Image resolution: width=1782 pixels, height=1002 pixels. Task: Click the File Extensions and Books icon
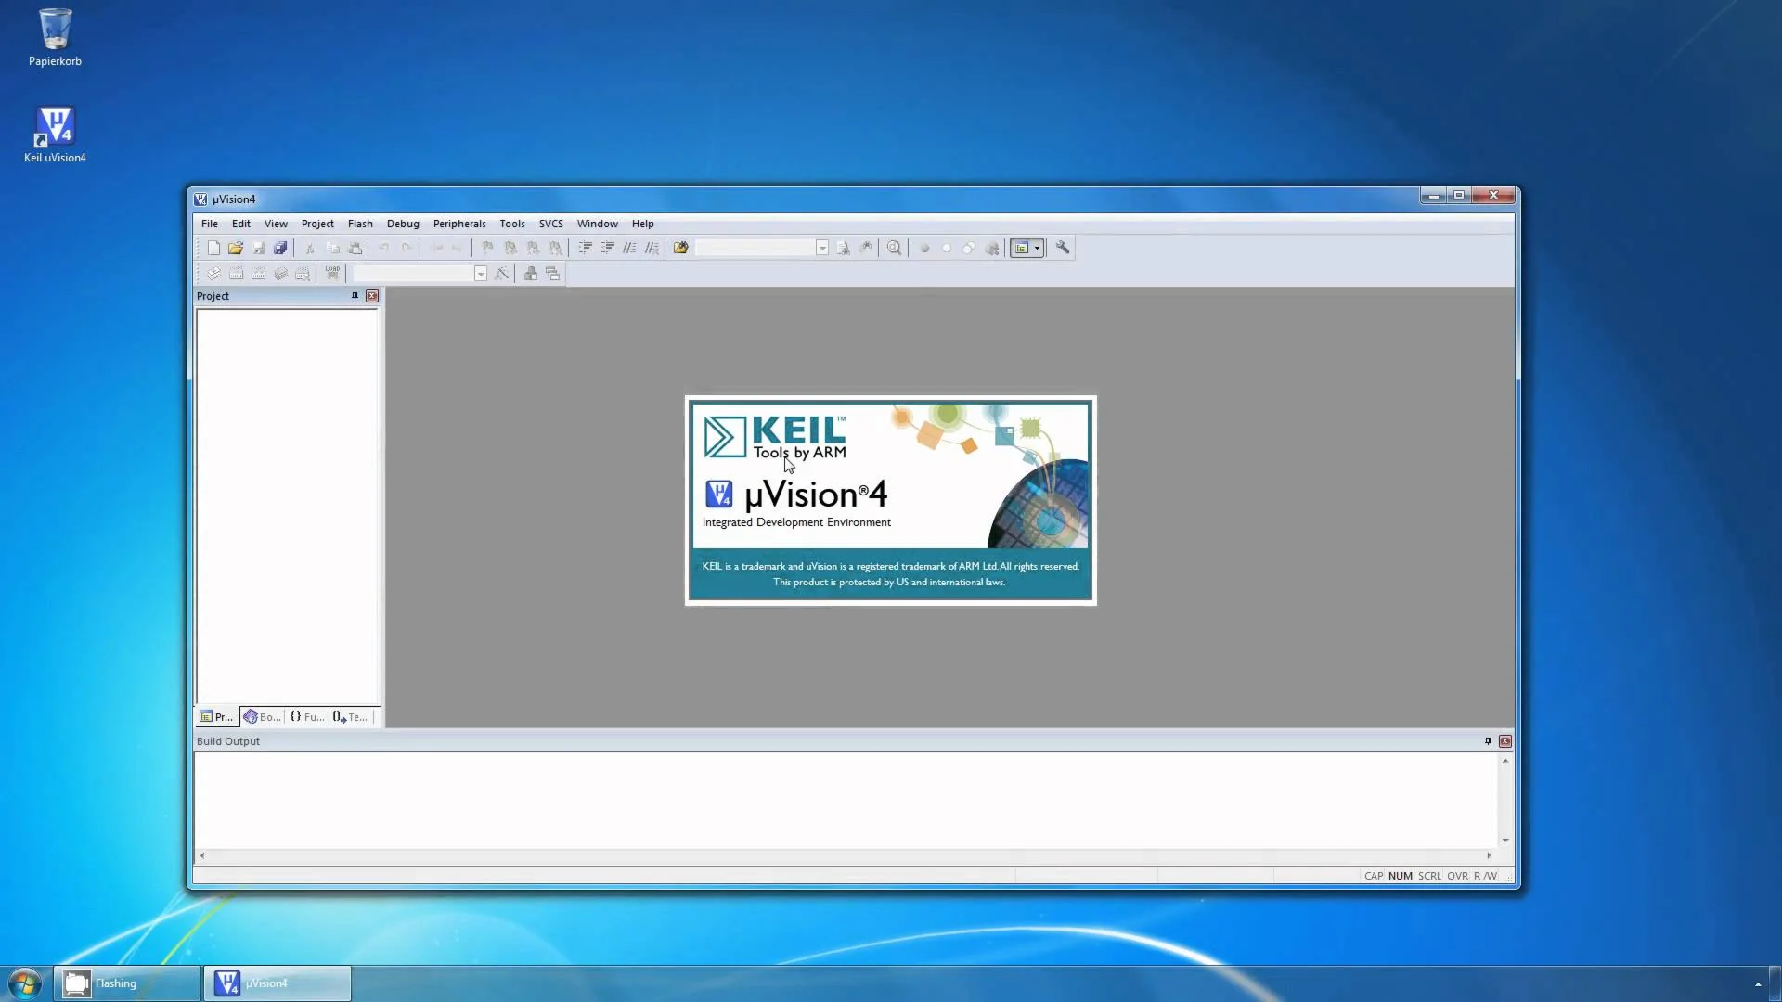pos(531,274)
